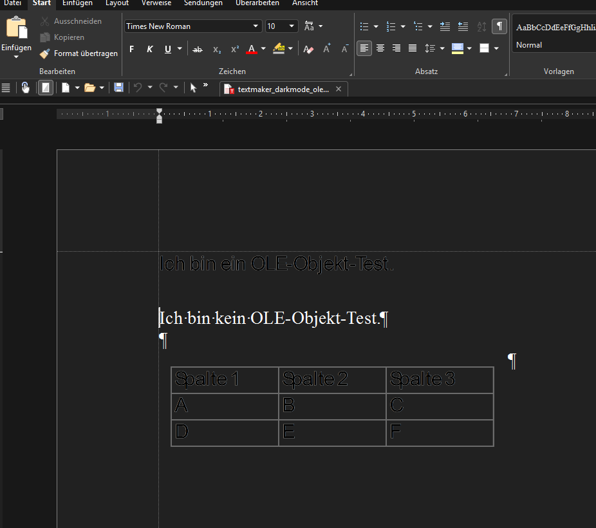Click the hamburger menu icon in quick toolbar

[6, 88]
